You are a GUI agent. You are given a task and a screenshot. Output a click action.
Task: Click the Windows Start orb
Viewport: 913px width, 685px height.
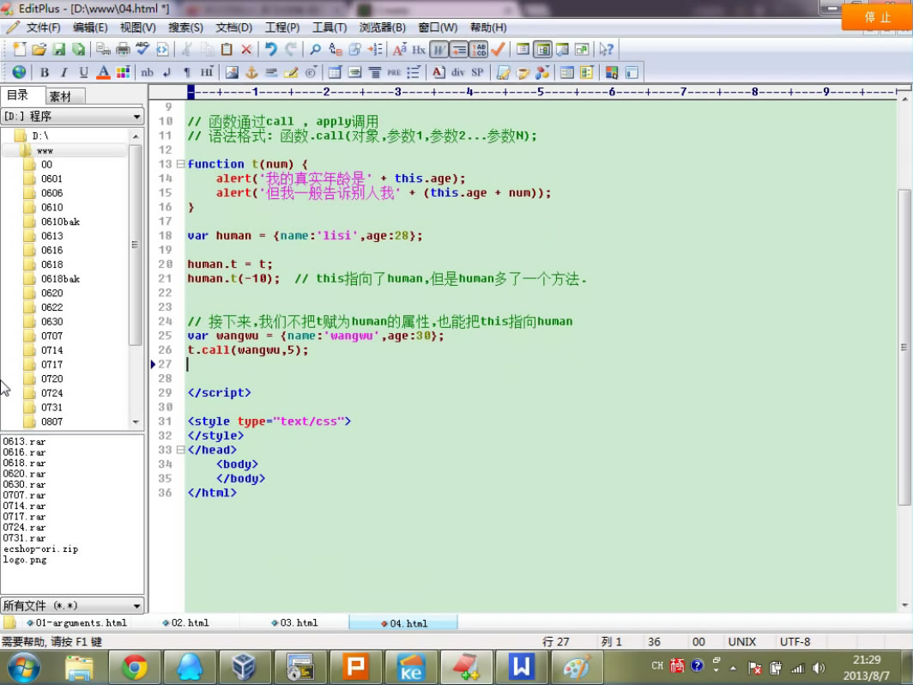(23, 668)
